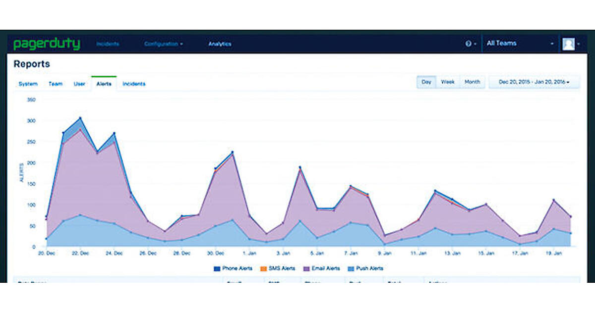Viewport: 595px width, 312px height.
Task: Open the Configuration dropdown menu
Action: (164, 44)
